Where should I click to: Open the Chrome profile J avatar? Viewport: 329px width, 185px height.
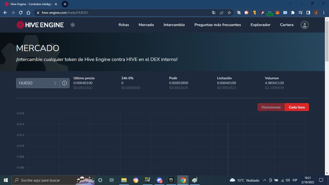click(316, 13)
